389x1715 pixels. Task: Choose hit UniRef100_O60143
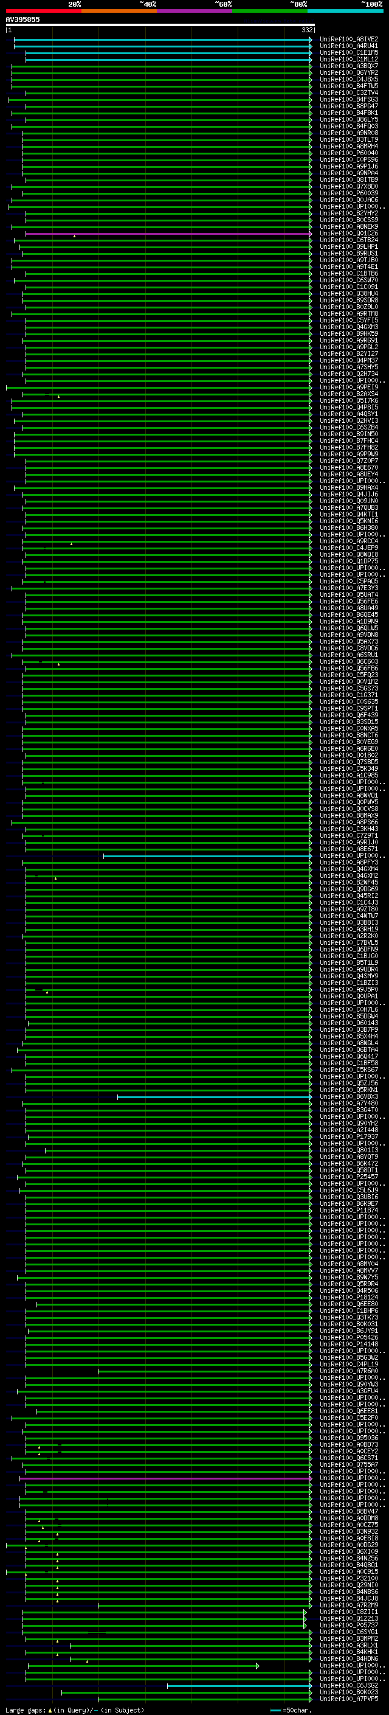[349, 1023]
